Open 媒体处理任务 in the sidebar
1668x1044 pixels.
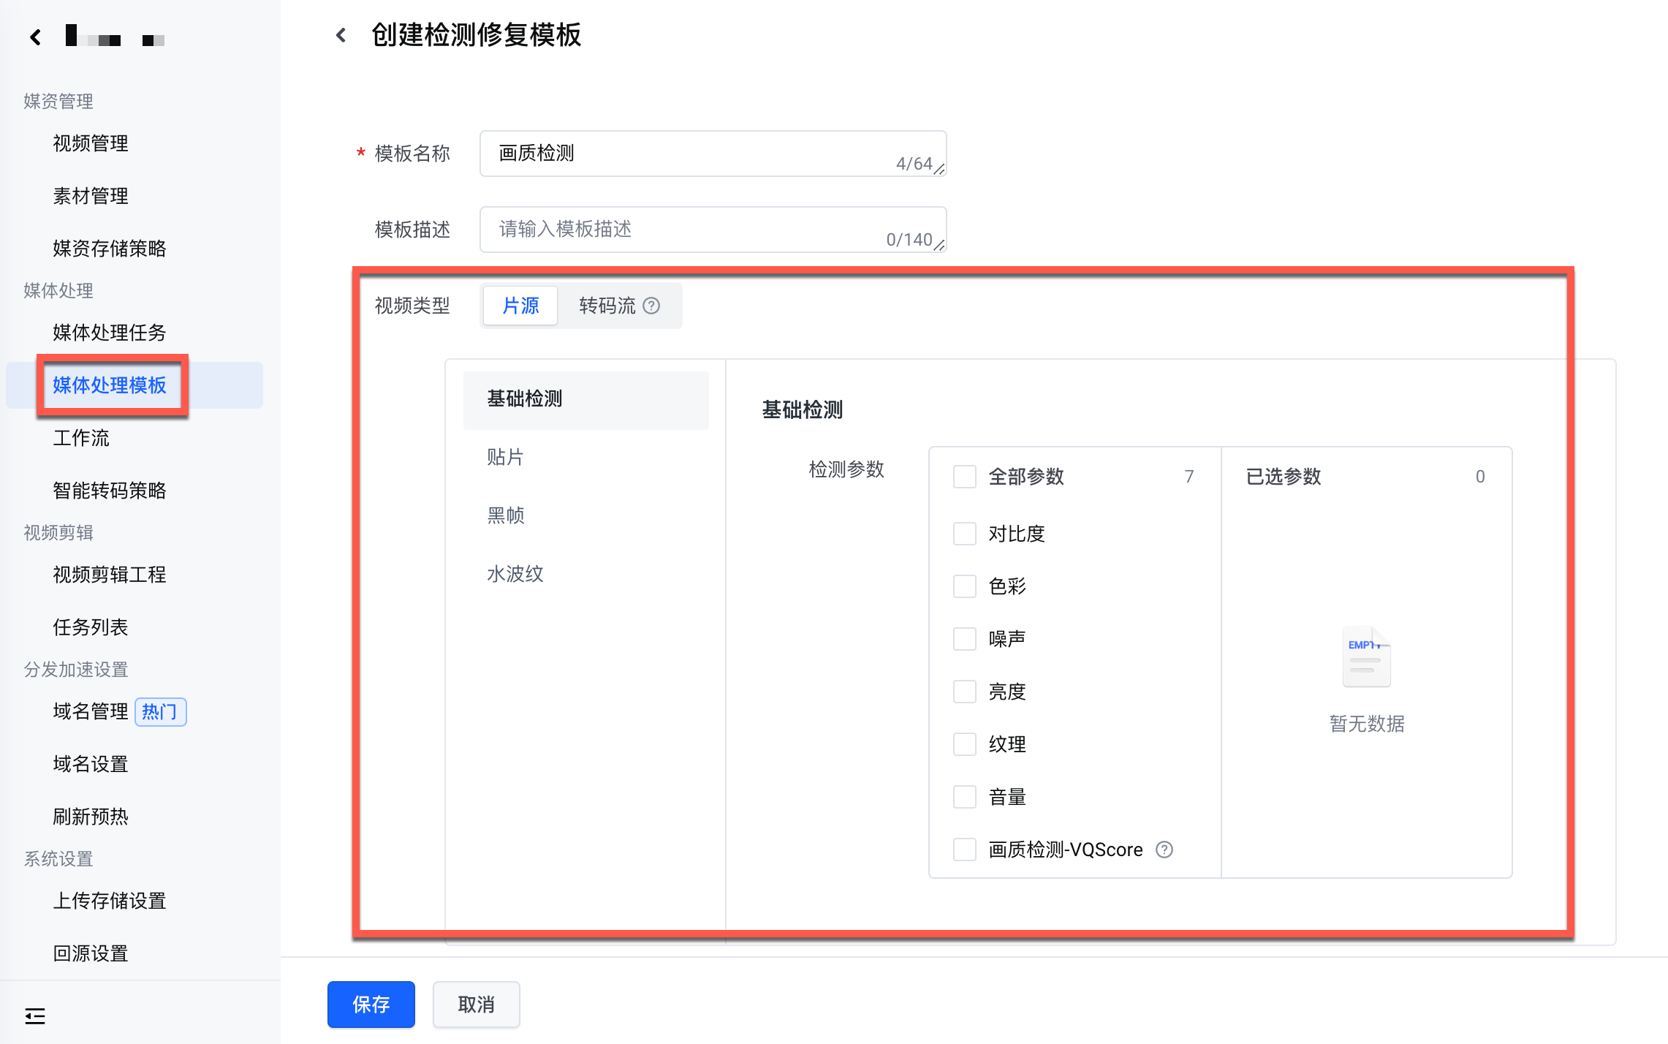pos(110,333)
